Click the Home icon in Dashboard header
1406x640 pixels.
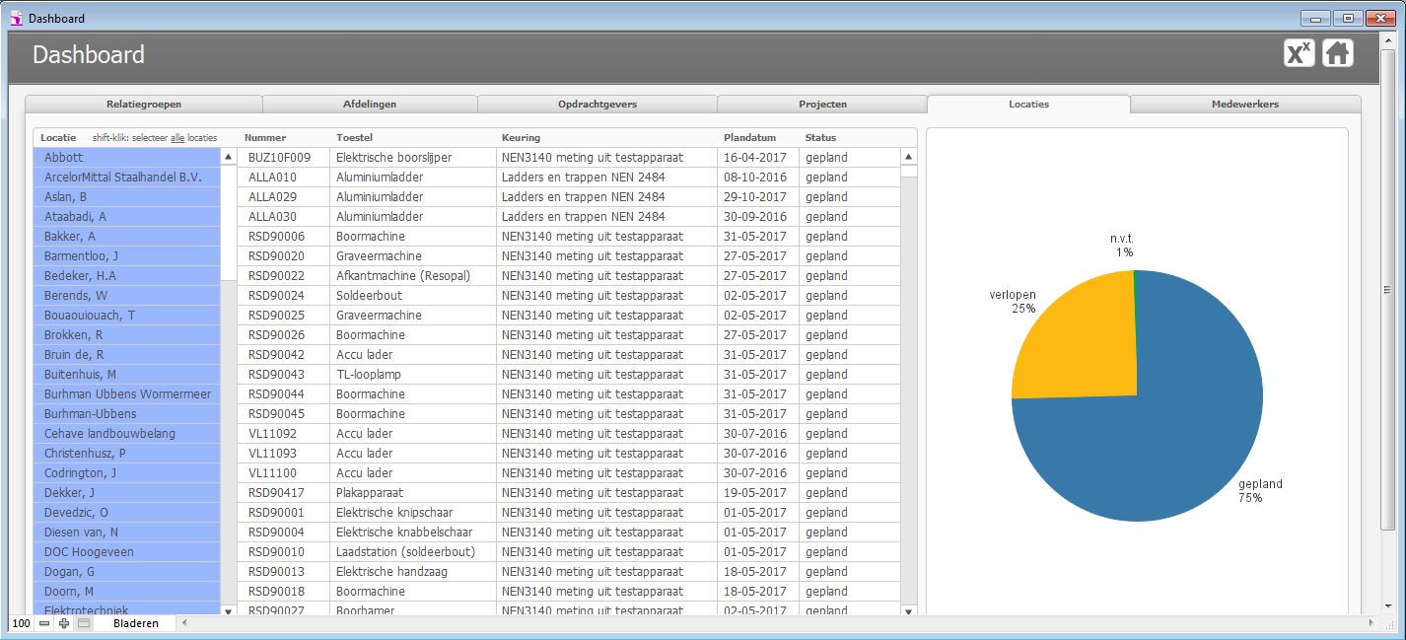pyautogui.click(x=1337, y=53)
